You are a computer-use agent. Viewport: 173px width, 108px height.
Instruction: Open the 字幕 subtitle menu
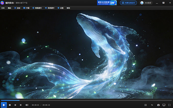[26, 8]
